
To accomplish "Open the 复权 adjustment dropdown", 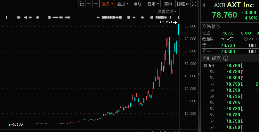I will point(107,4).
